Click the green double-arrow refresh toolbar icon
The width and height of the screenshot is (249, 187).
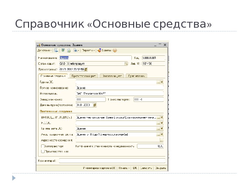tap(63, 51)
